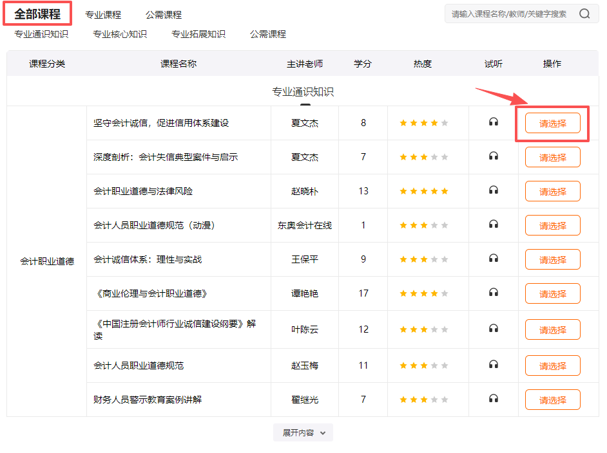This screenshot has height=453, width=607.
Task: Audition course 坚守会计诚信 via headphone icon
Action: pos(493,122)
